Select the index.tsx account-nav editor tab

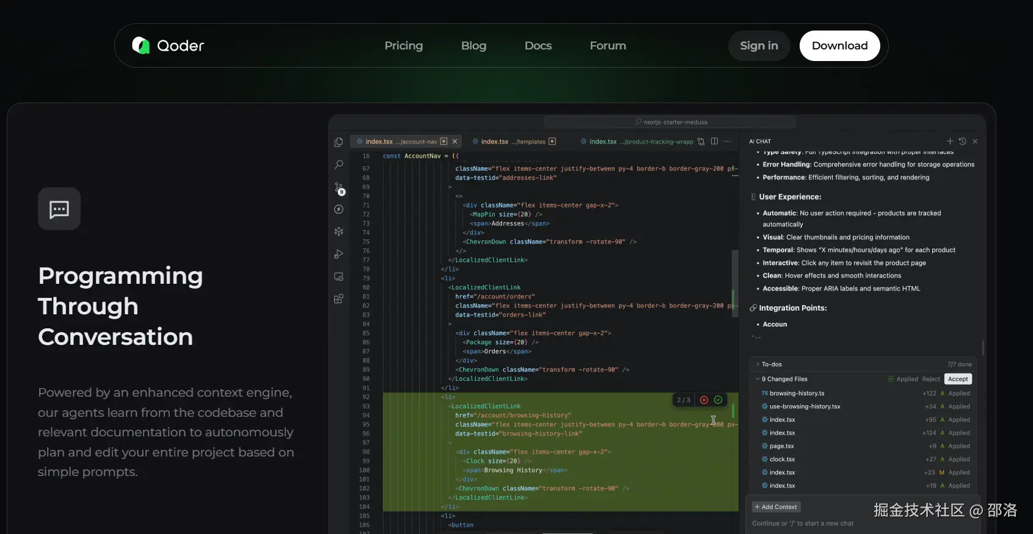[x=406, y=142]
